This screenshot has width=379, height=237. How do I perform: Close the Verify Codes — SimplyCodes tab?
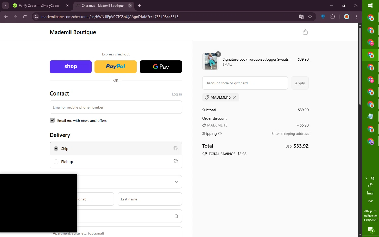[67, 6]
